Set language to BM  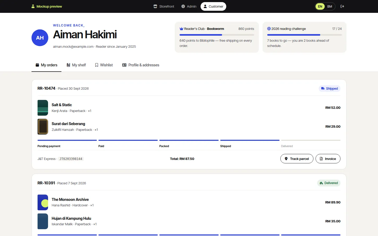click(x=330, y=6)
